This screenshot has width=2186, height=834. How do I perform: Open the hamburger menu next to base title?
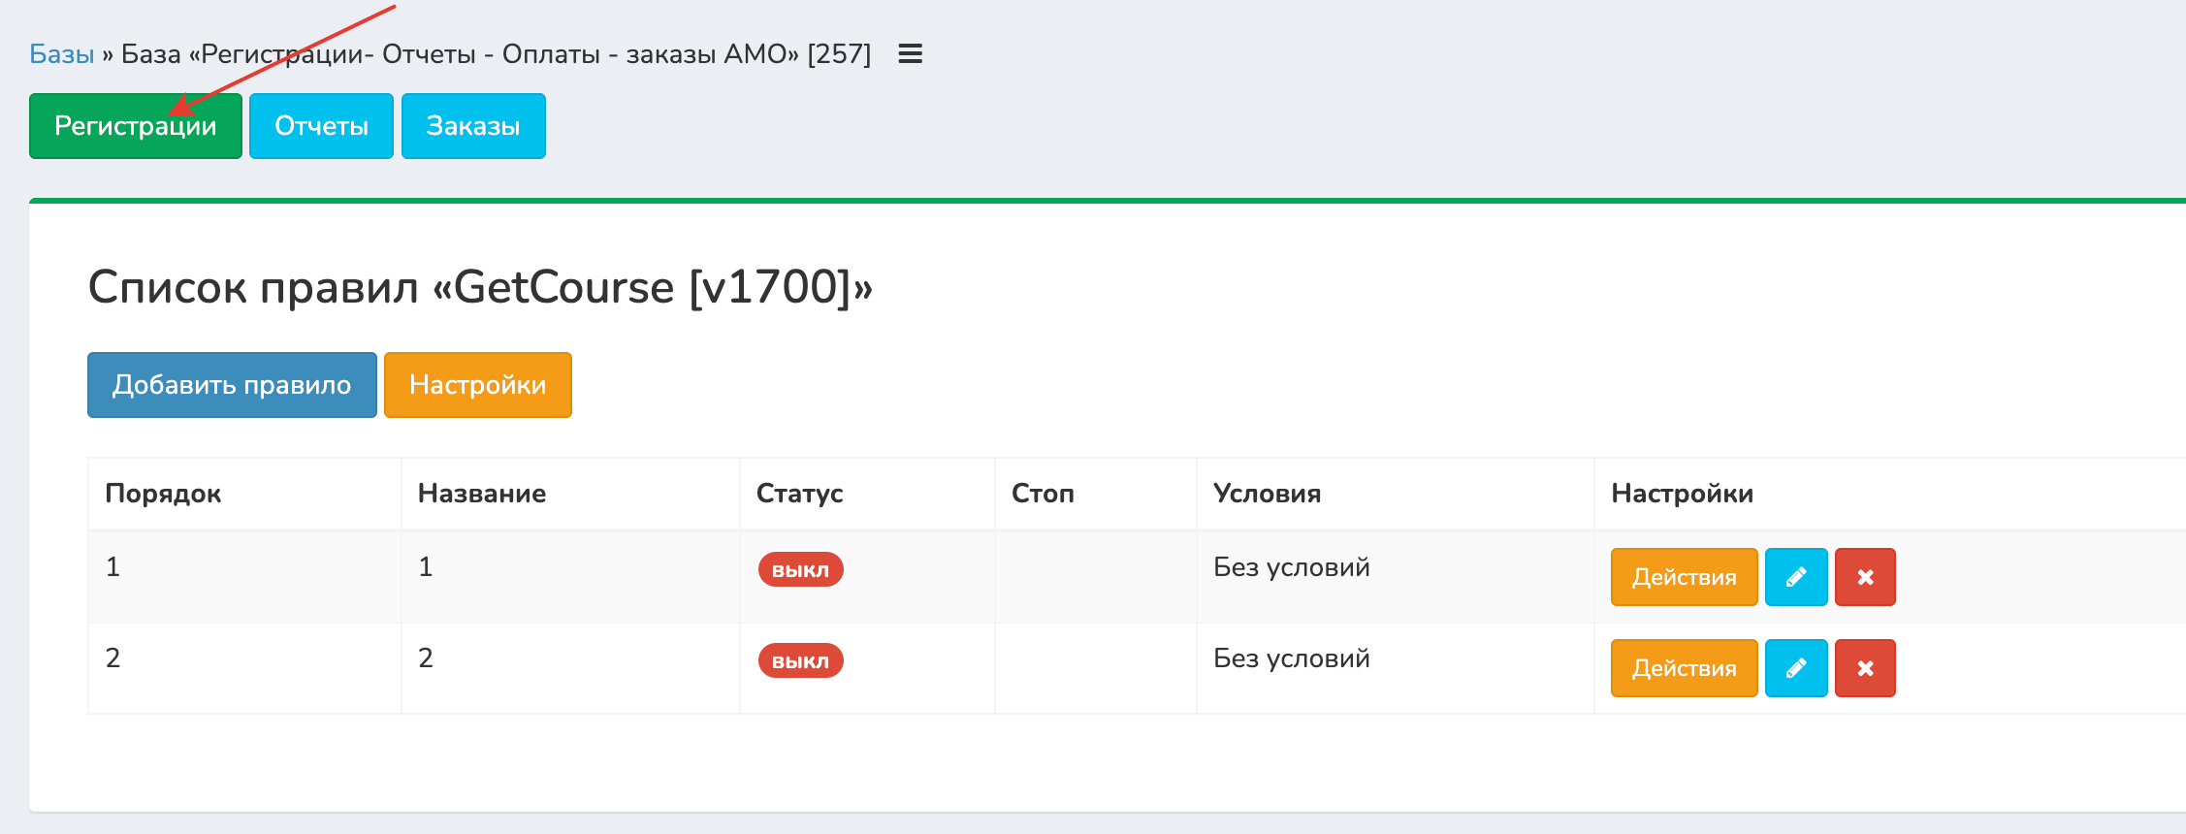pos(910,54)
